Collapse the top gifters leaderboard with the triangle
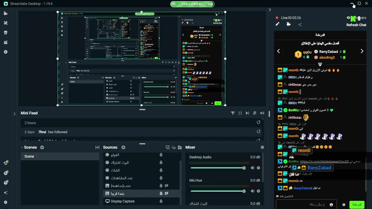This screenshot has height=209, width=372. point(320,64)
